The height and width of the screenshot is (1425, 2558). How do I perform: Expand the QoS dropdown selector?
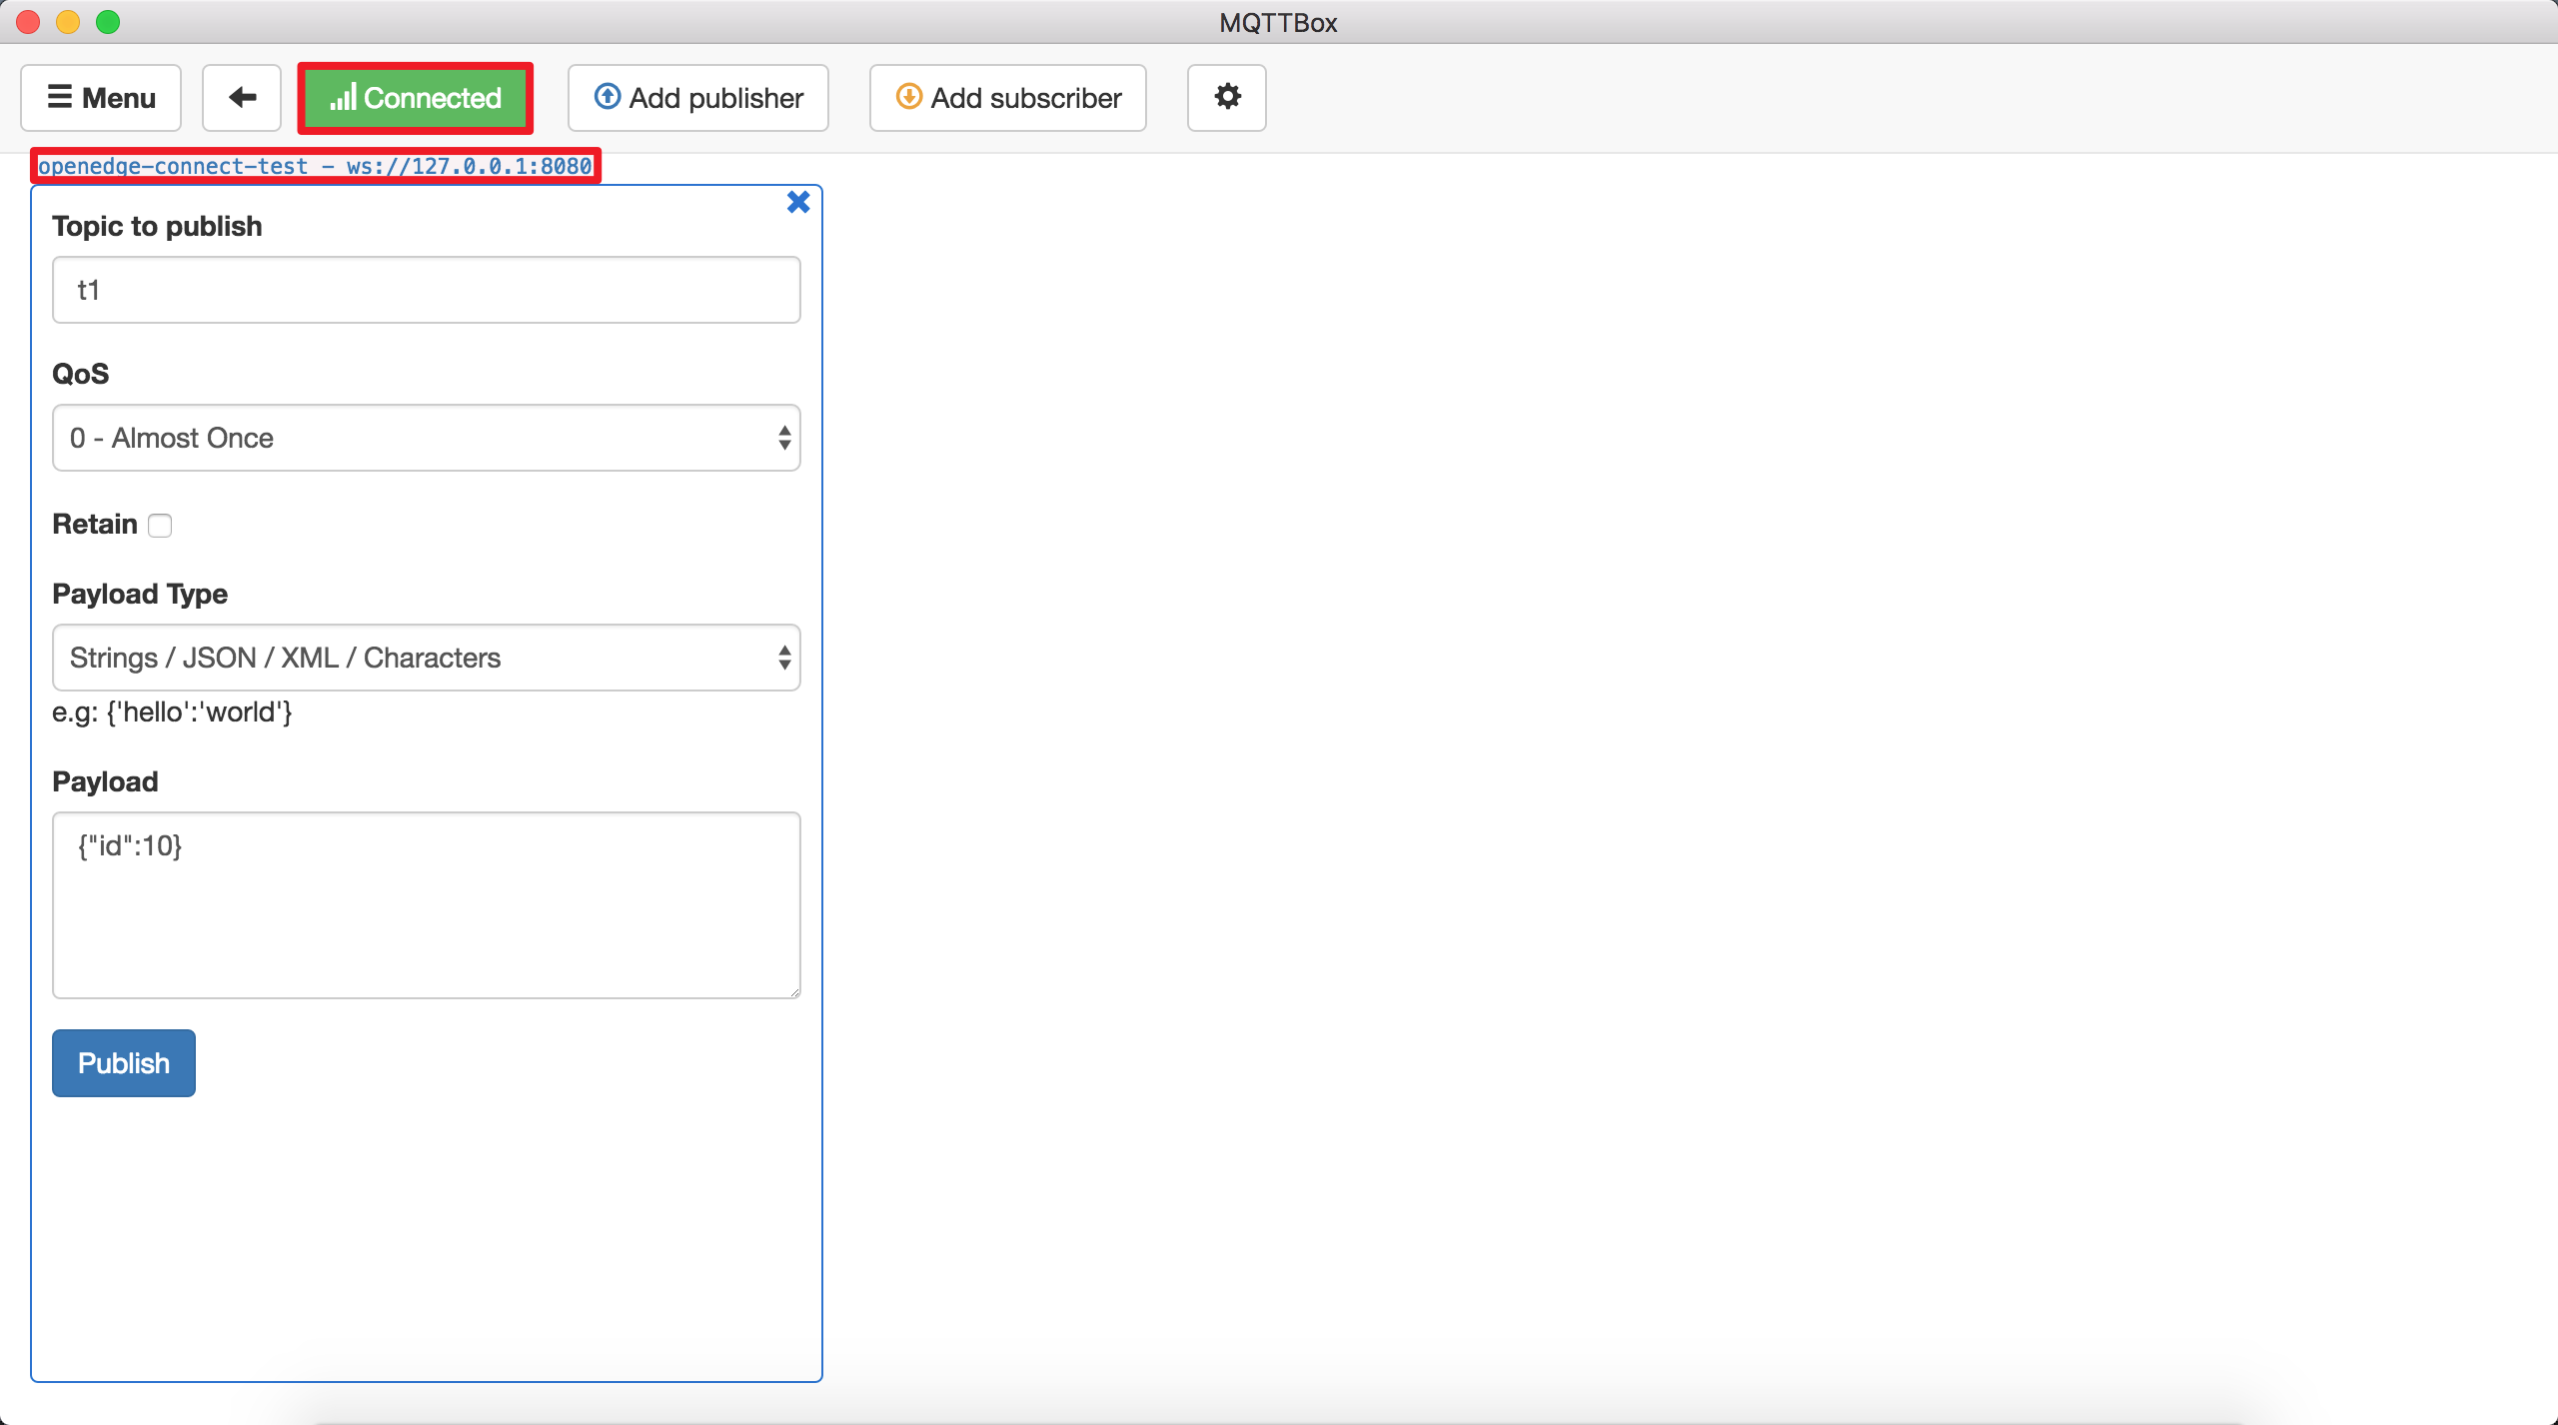pos(427,439)
